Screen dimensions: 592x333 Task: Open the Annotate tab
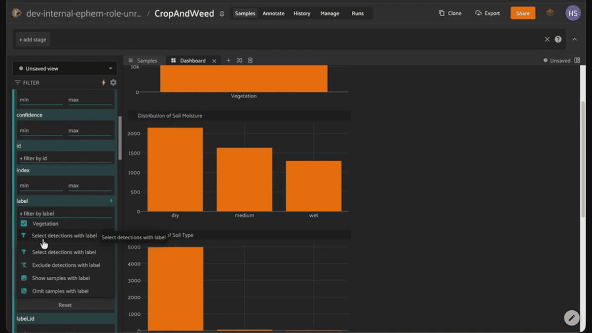[x=273, y=13]
